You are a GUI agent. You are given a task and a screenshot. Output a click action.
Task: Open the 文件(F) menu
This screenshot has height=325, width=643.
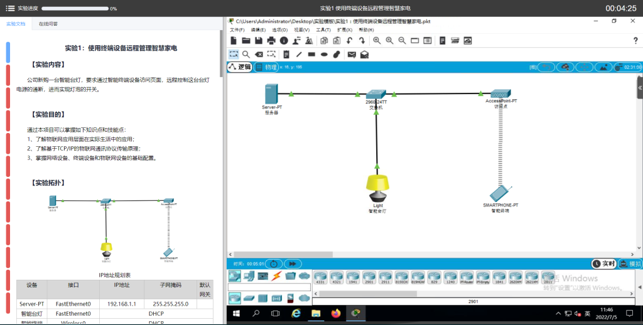pyautogui.click(x=237, y=30)
